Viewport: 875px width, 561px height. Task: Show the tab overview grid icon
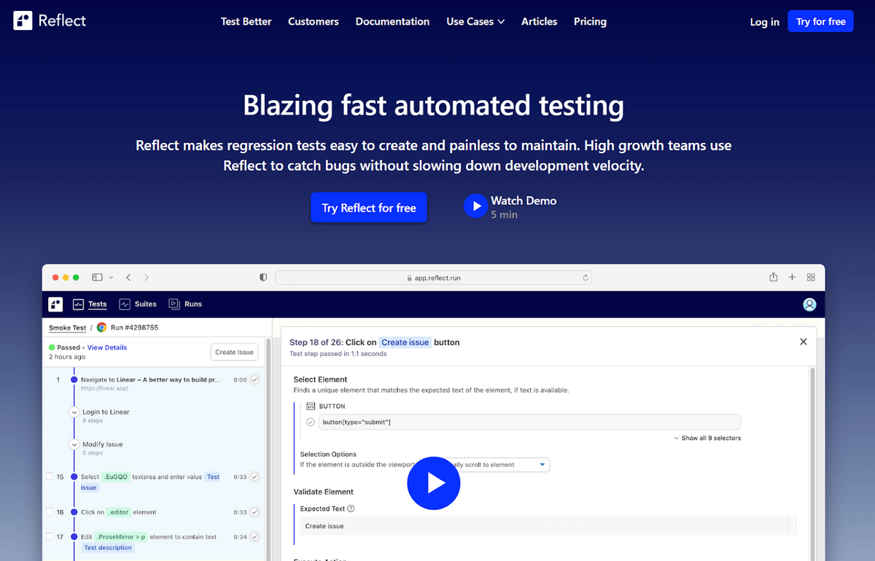coord(811,277)
